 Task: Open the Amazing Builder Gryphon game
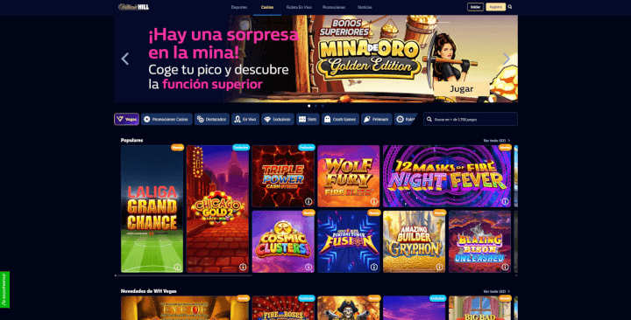coord(414,241)
